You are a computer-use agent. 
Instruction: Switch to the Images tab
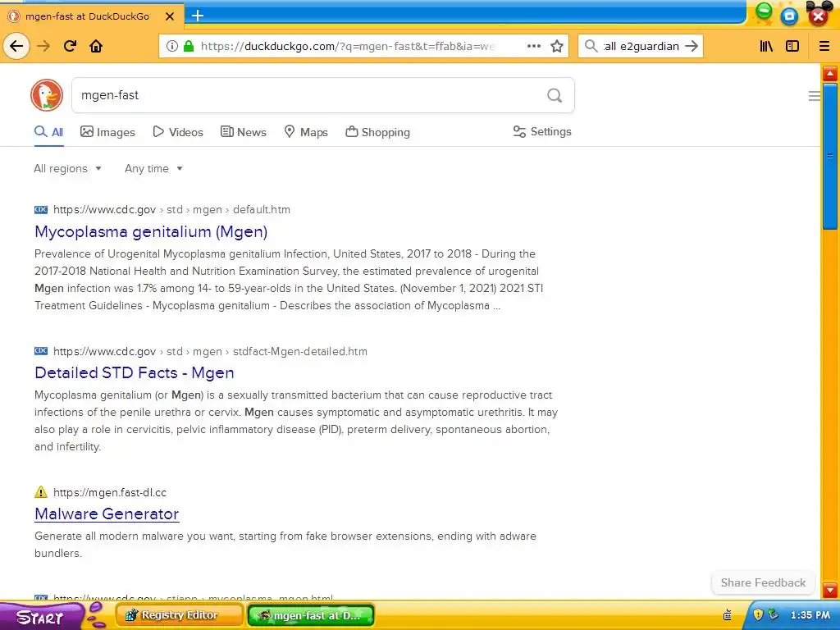pos(107,132)
